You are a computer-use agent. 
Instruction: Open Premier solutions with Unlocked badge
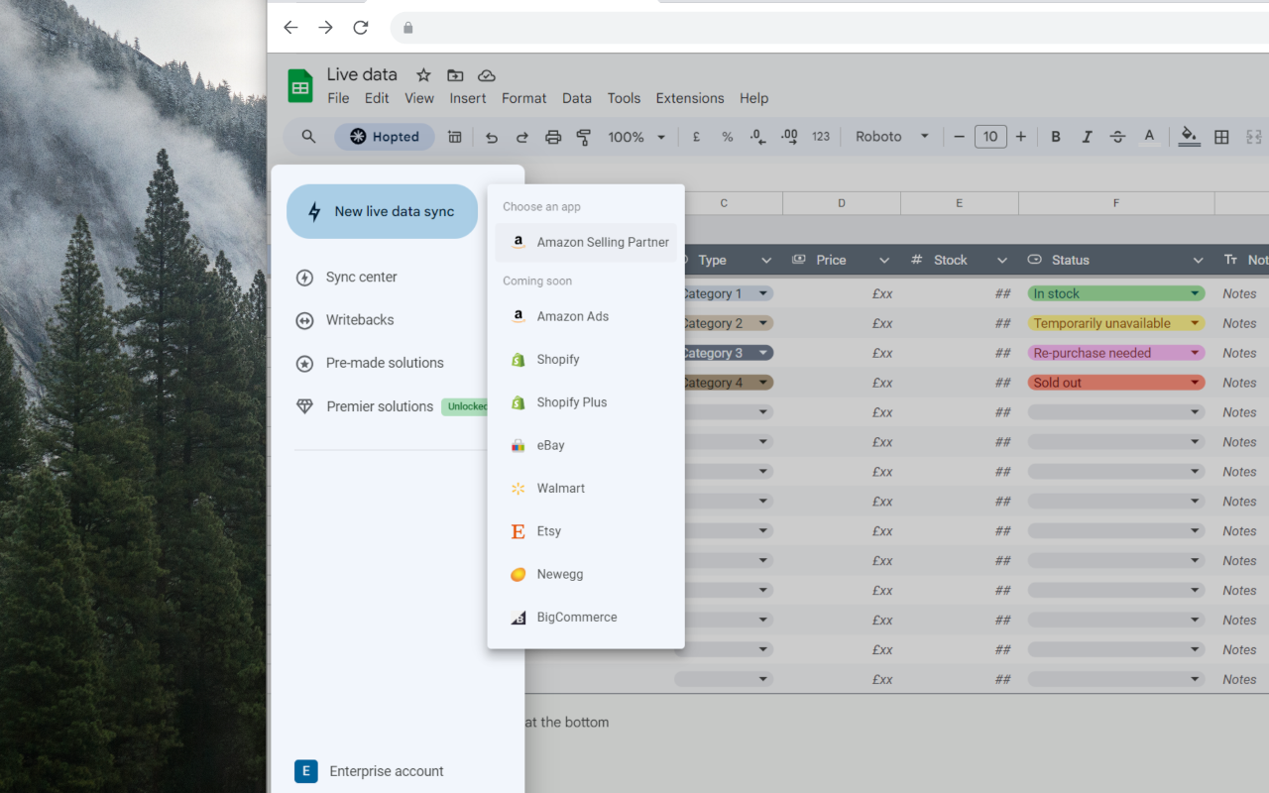tap(381, 406)
